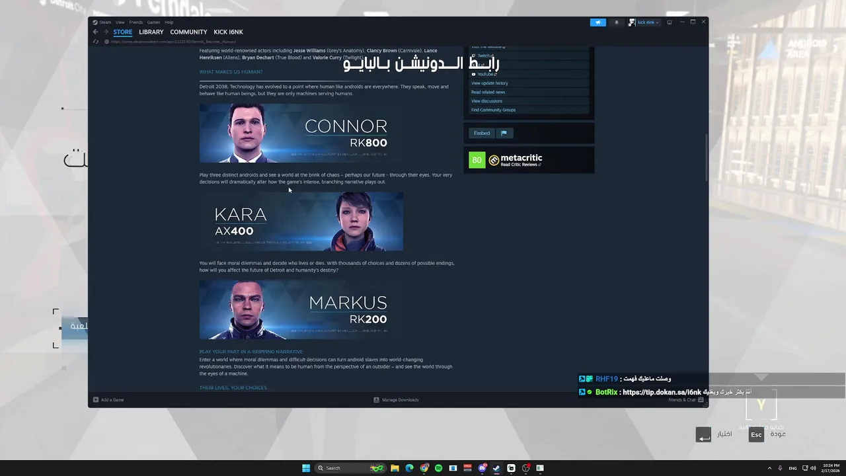846x476 pixels.
Task: Open the Steam announcements megaphone button
Action: click(597, 22)
